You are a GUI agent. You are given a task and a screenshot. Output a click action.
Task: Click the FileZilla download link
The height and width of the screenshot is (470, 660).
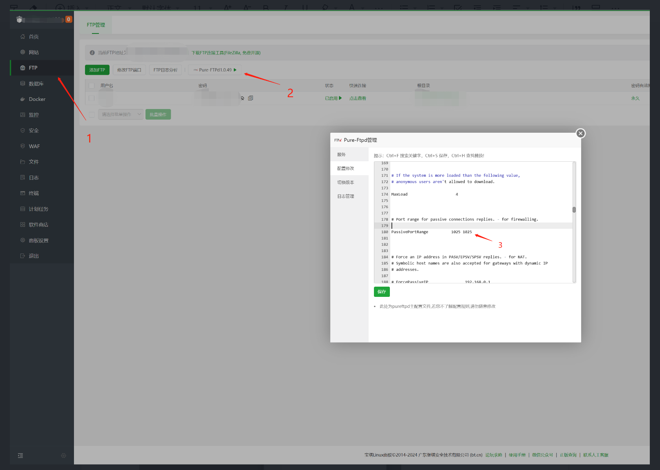pyautogui.click(x=226, y=53)
